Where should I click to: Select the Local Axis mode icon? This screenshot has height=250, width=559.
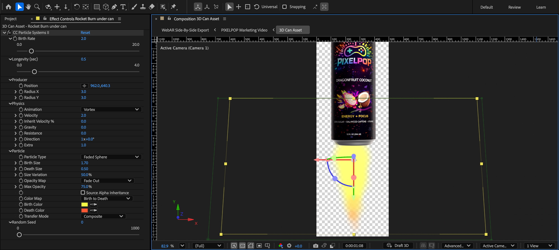pyautogui.click(x=198, y=7)
